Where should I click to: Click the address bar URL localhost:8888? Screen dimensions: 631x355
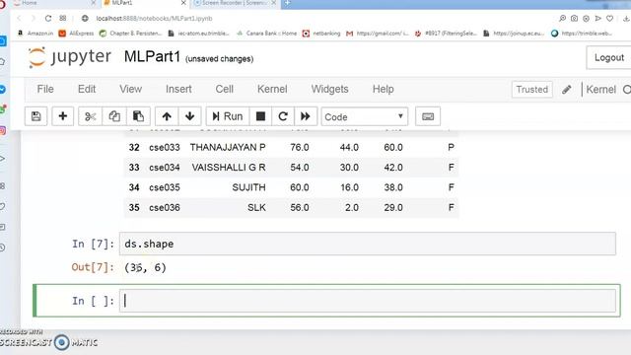click(x=154, y=19)
